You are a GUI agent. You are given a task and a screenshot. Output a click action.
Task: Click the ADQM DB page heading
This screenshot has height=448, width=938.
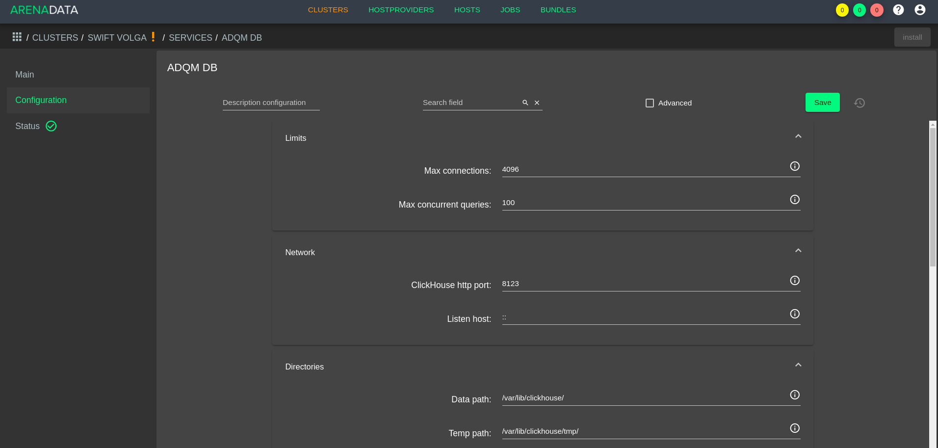(x=192, y=68)
